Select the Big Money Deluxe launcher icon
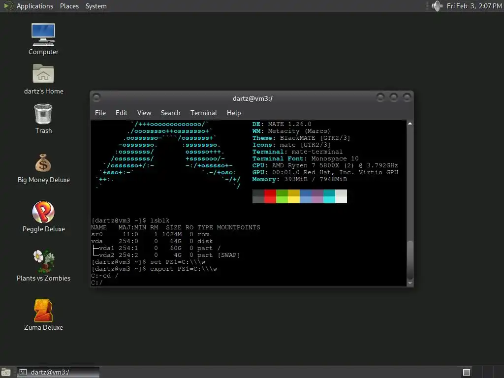 43,163
